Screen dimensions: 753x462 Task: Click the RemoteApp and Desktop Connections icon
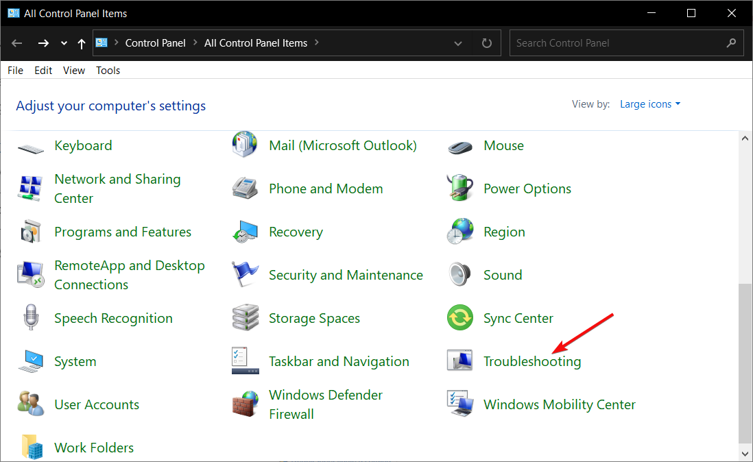[31, 274]
